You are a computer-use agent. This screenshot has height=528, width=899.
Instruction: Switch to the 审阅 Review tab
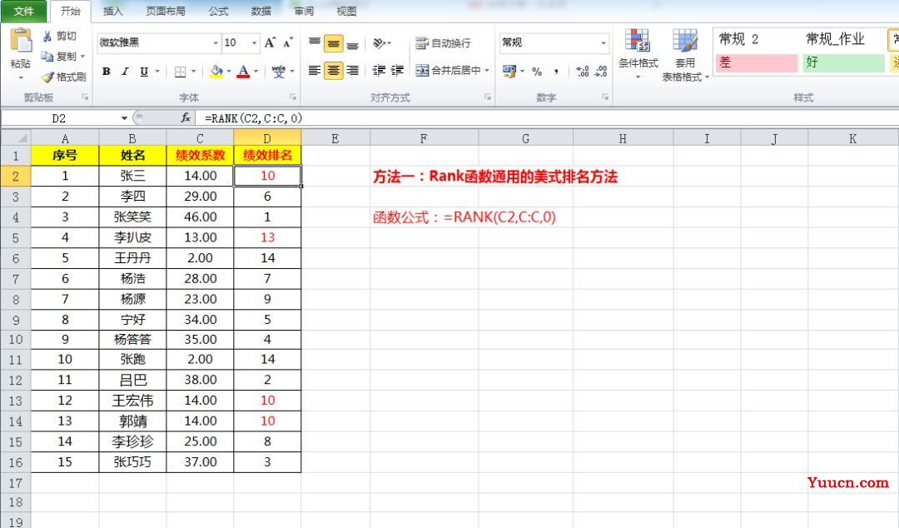(x=304, y=11)
